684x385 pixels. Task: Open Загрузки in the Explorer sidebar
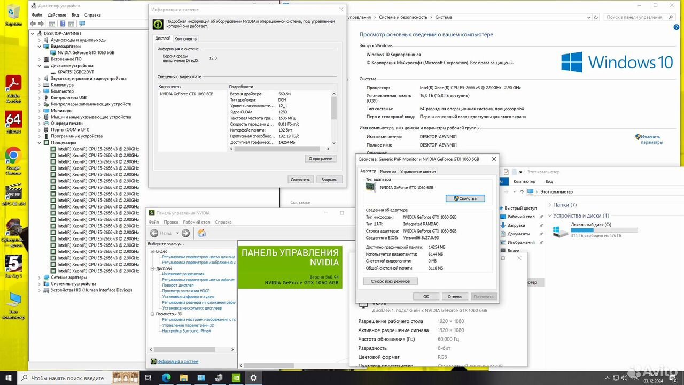pos(516,225)
